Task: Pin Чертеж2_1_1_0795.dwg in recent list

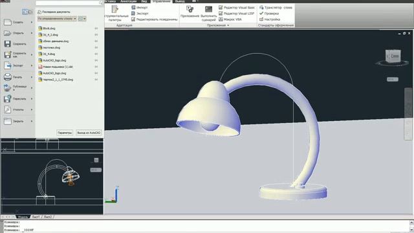Action: 96,80
